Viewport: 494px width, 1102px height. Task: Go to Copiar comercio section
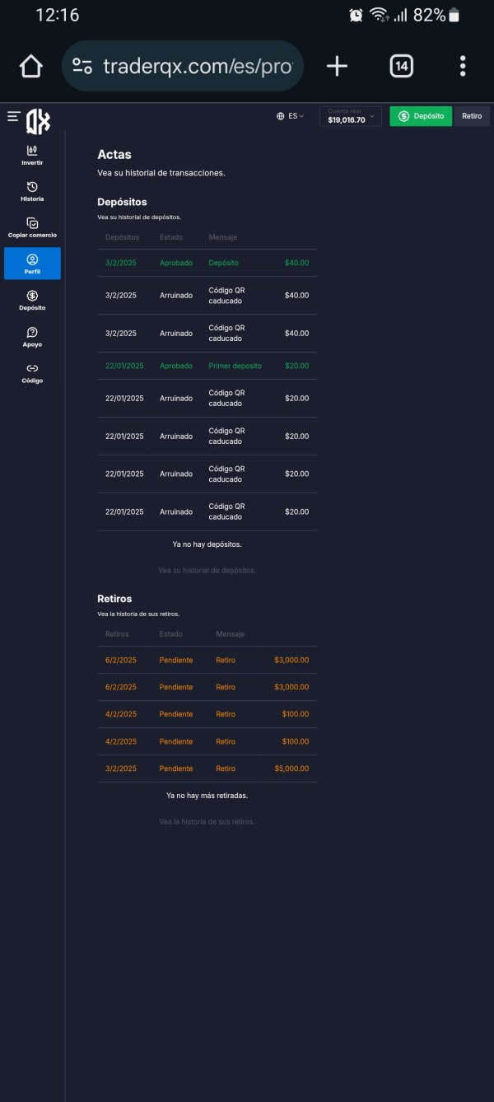32,228
